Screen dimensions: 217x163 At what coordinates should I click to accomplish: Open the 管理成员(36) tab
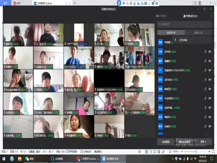[190, 16]
